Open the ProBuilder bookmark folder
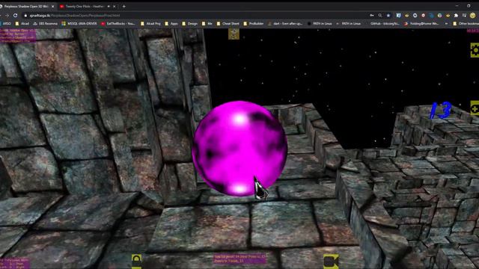This screenshot has height=269, width=479. click(x=254, y=23)
